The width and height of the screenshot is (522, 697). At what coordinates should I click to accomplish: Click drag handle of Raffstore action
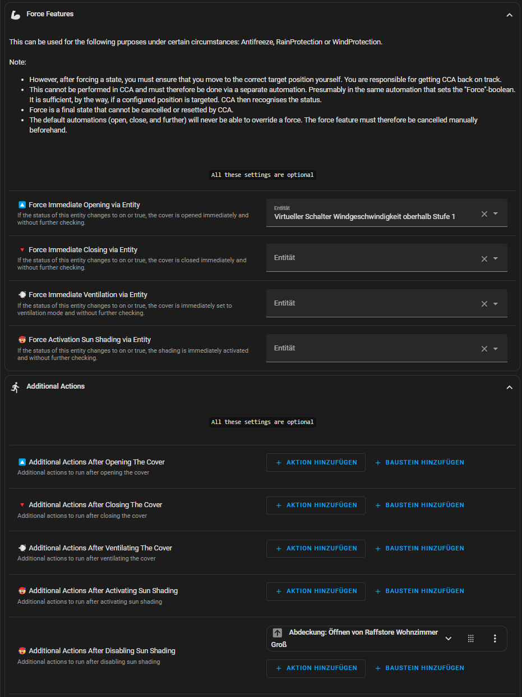(471, 639)
